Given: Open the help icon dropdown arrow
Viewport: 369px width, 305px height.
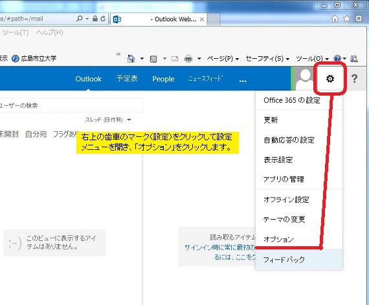Looking at the screenshot, I should pyautogui.click(x=344, y=59).
